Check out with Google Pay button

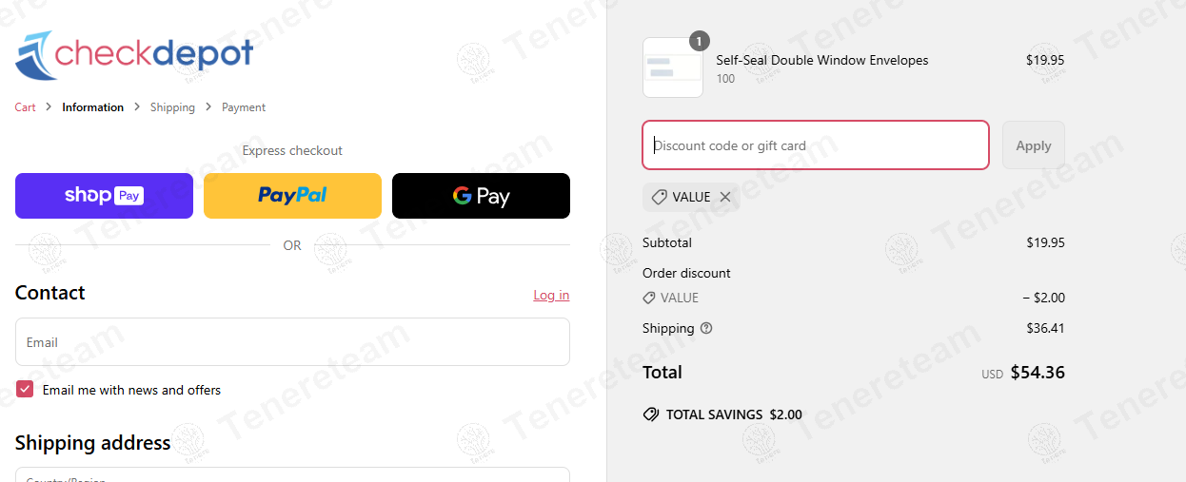tap(481, 196)
